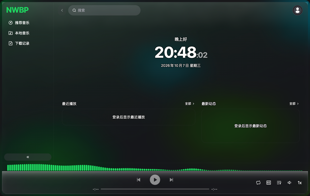Click the 最近播放 heading
Viewport: 310px width, 196px height.
coord(69,104)
